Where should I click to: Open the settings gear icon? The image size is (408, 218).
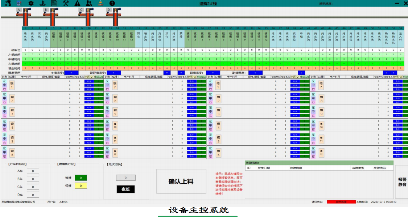[31, 3]
